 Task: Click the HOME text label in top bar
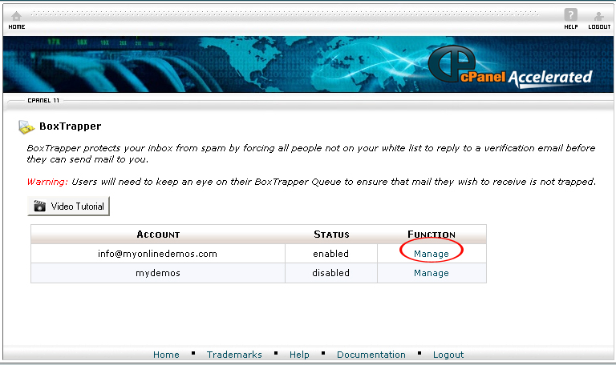(x=17, y=26)
